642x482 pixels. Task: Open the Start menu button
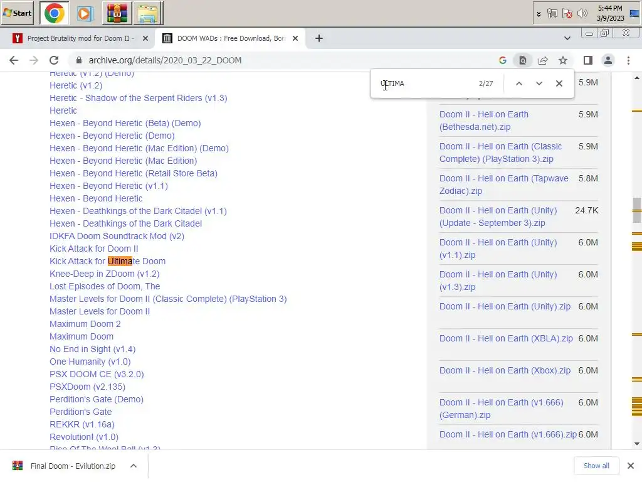[17, 13]
